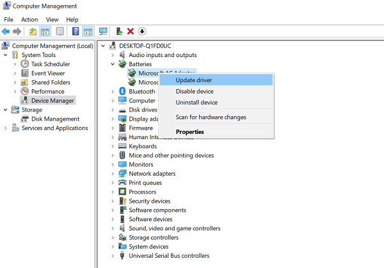This screenshot has height=268, width=384.
Task: Expand the Services and Applications node
Action: click(x=6, y=128)
